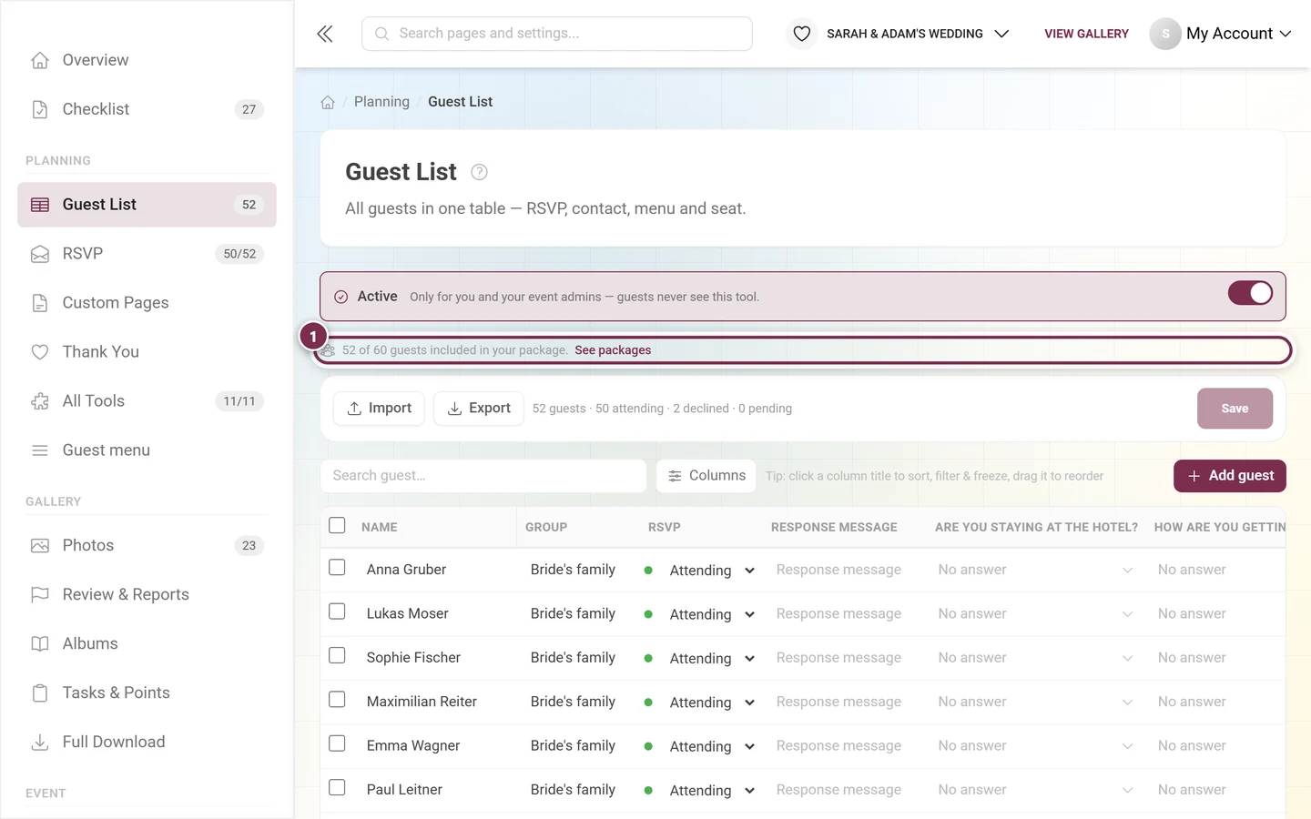
Task: Open the Columns settings button
Action: click(x=706, y=476)
